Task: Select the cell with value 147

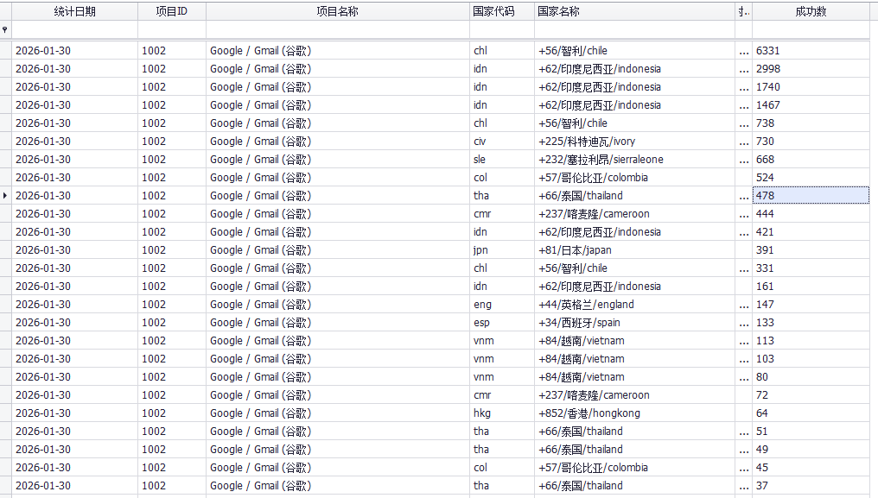Action: (811, 305)
